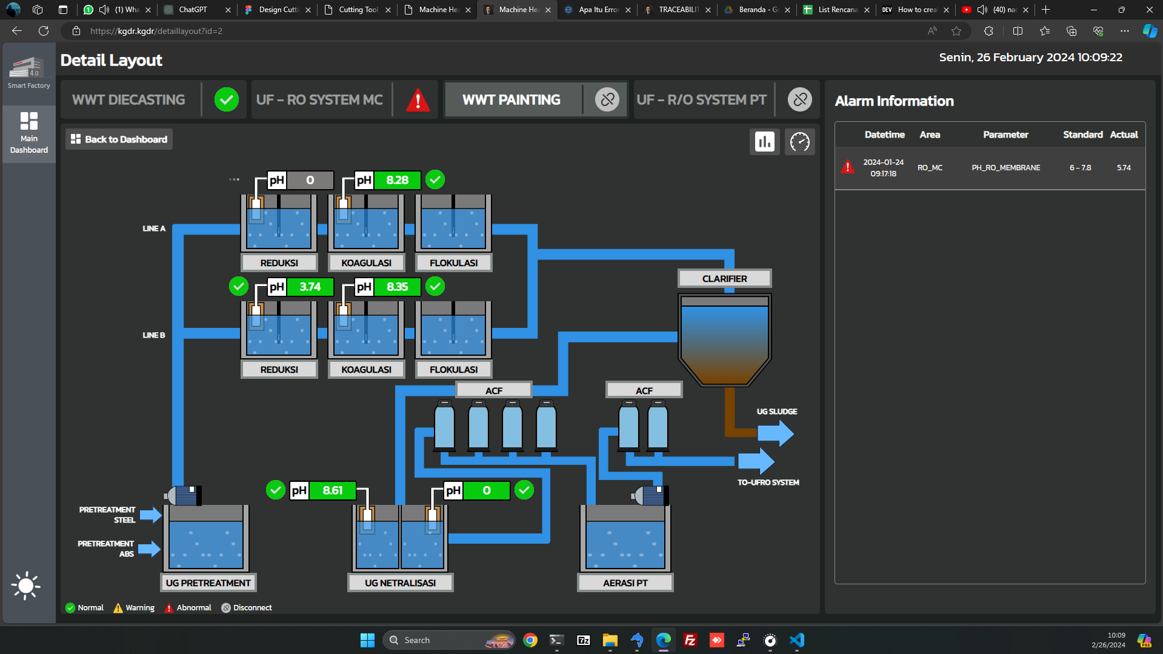This screenshot has height=654, width=1163.
Task: Open File Explorer from taskbar
Action: (610, 640)
